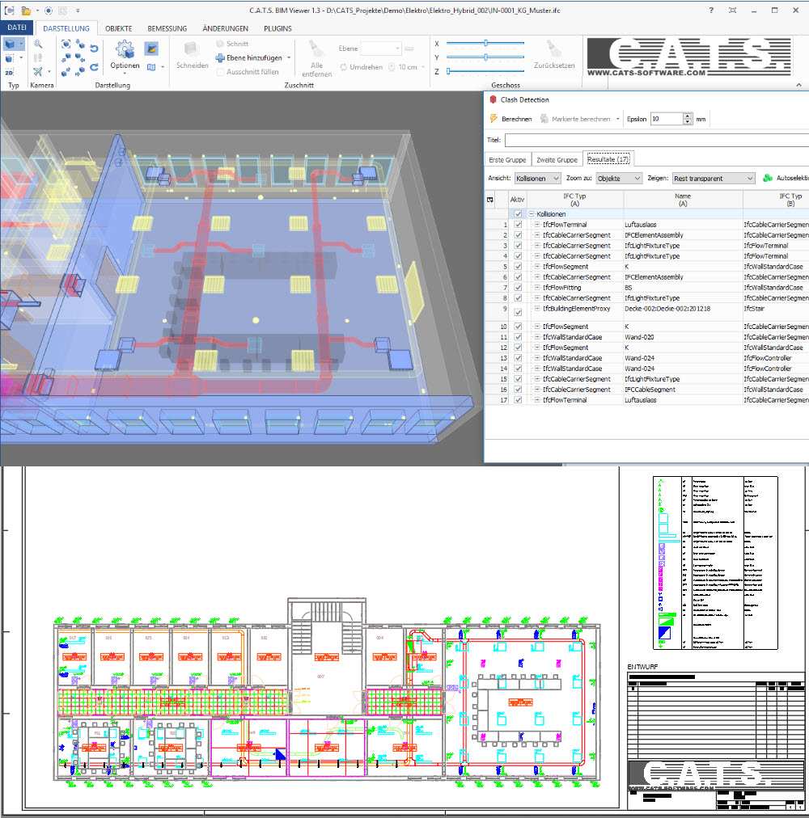Click the Autoselektion green icon
This screenshot has height=818, width=809.
click(x=768, y=178)
